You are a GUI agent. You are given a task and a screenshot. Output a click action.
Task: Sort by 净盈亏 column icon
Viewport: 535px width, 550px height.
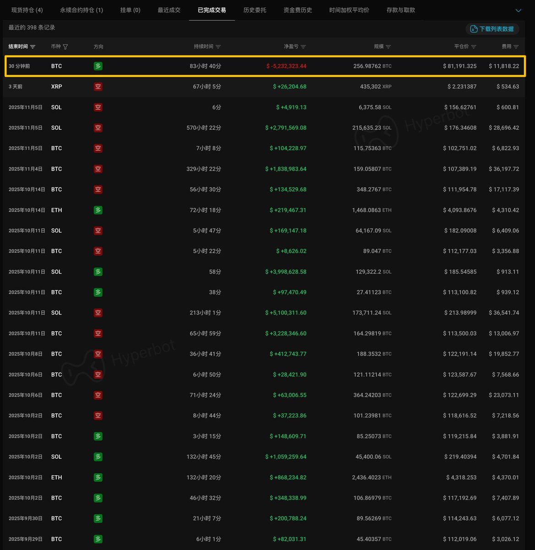coord(303,47)
